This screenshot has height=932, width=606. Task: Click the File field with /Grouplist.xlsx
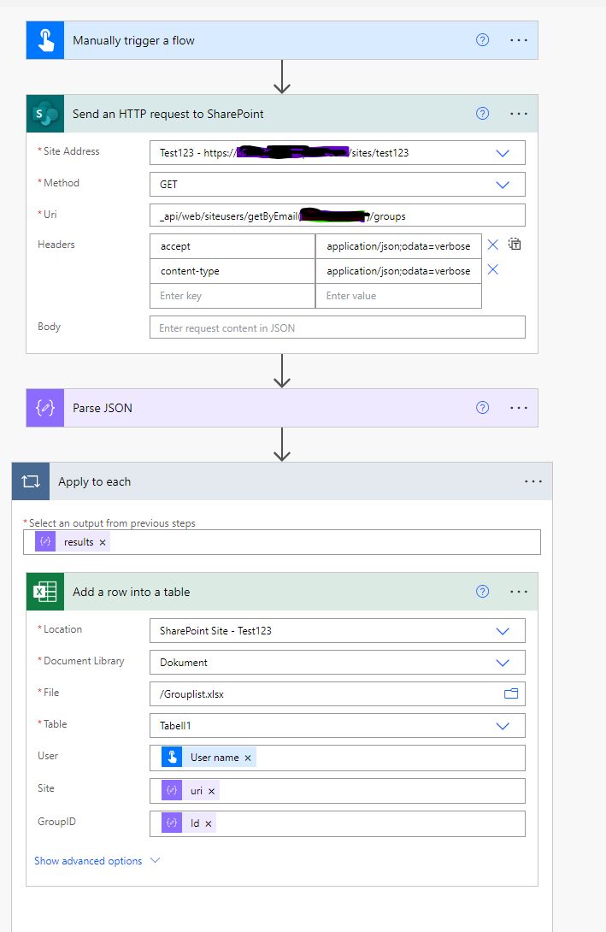[x=338, y=693]
